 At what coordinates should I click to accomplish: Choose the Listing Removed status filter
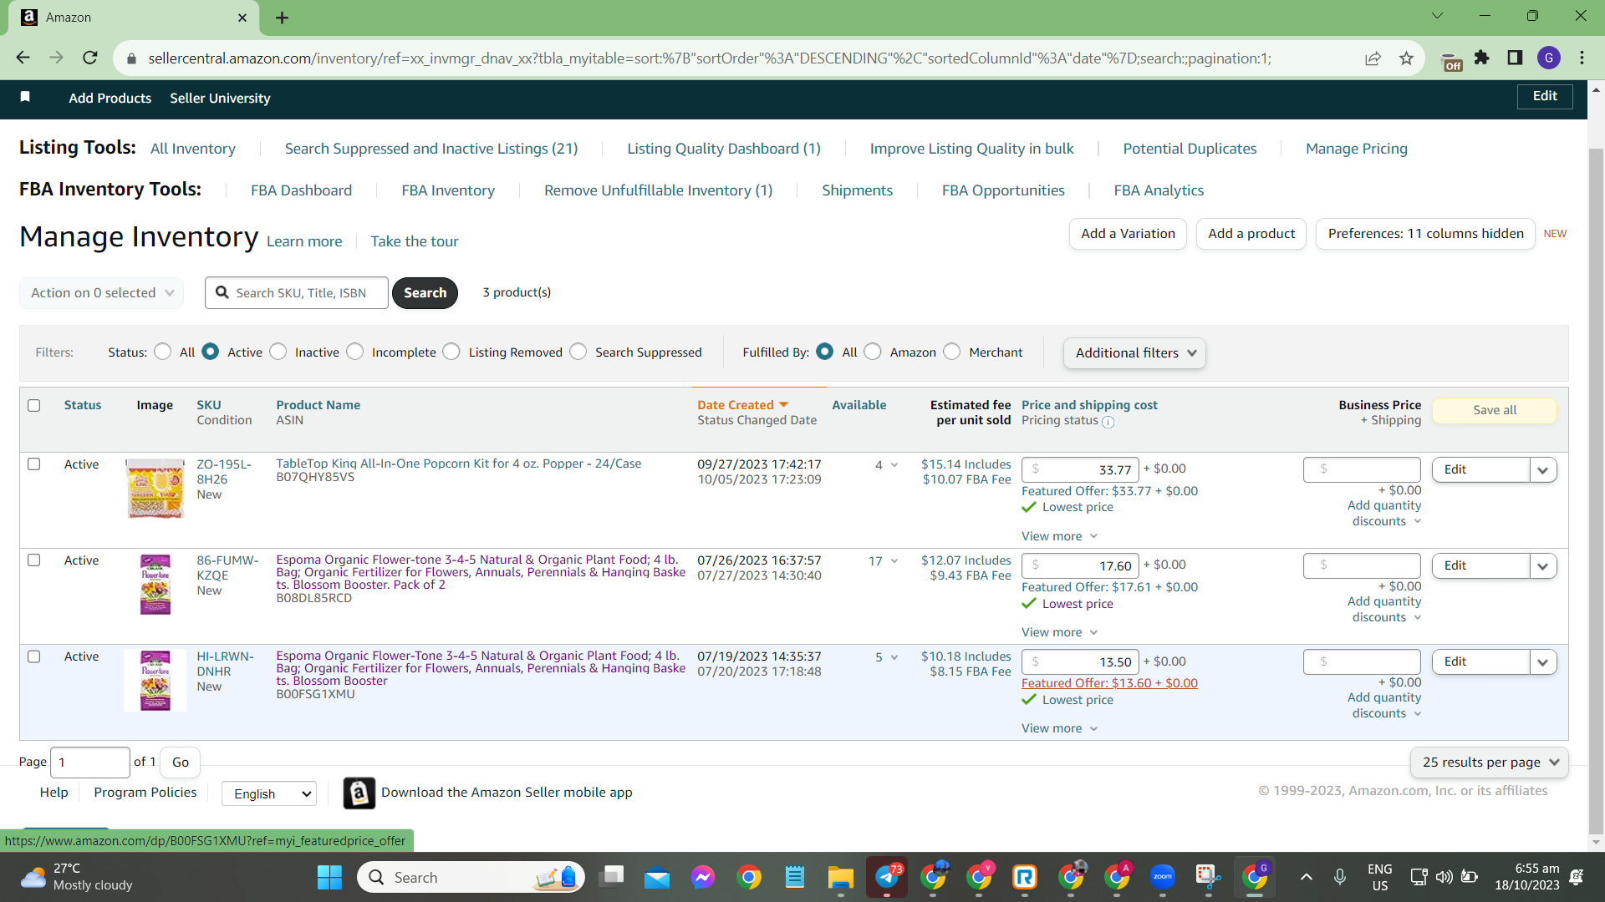pyautogui.click(x=452, y=352)
